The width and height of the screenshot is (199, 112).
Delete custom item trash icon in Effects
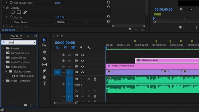(31, 105)
